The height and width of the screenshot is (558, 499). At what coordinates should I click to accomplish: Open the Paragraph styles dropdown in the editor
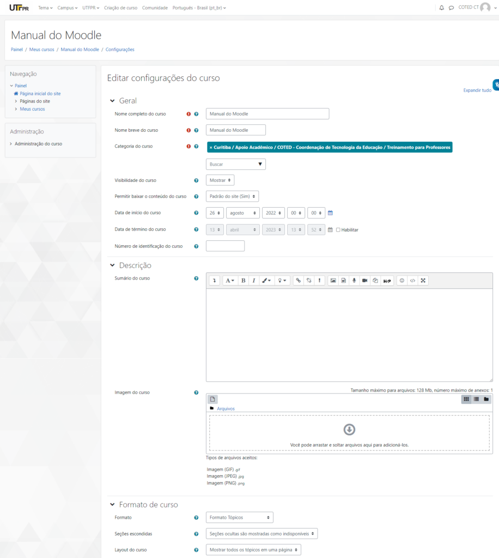pyautogui.click(x=230, y=281)
